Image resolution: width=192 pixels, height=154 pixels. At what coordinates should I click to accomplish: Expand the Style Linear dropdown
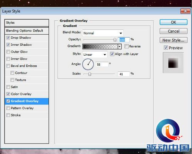tap(95, 55)
